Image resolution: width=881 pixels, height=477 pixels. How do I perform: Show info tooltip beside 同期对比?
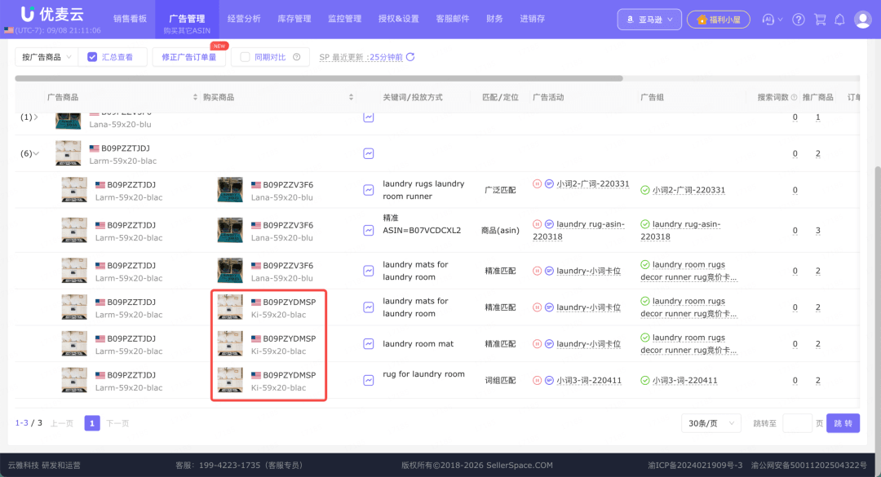(x=297, y=57)
